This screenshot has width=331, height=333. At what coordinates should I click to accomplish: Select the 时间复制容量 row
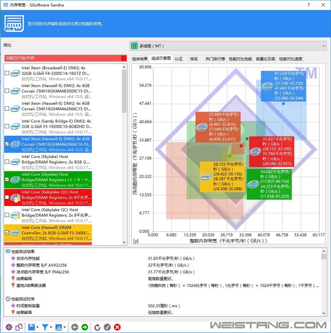point(162,306)
